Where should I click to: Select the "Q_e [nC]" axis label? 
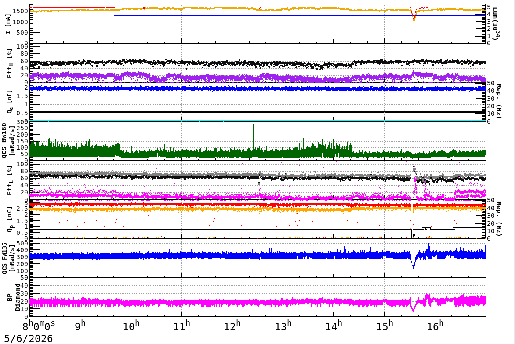9,102
